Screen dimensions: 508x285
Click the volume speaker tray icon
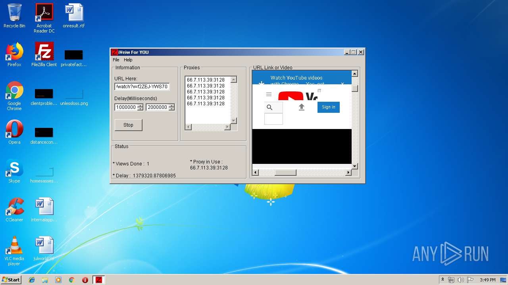pos(461,280)
